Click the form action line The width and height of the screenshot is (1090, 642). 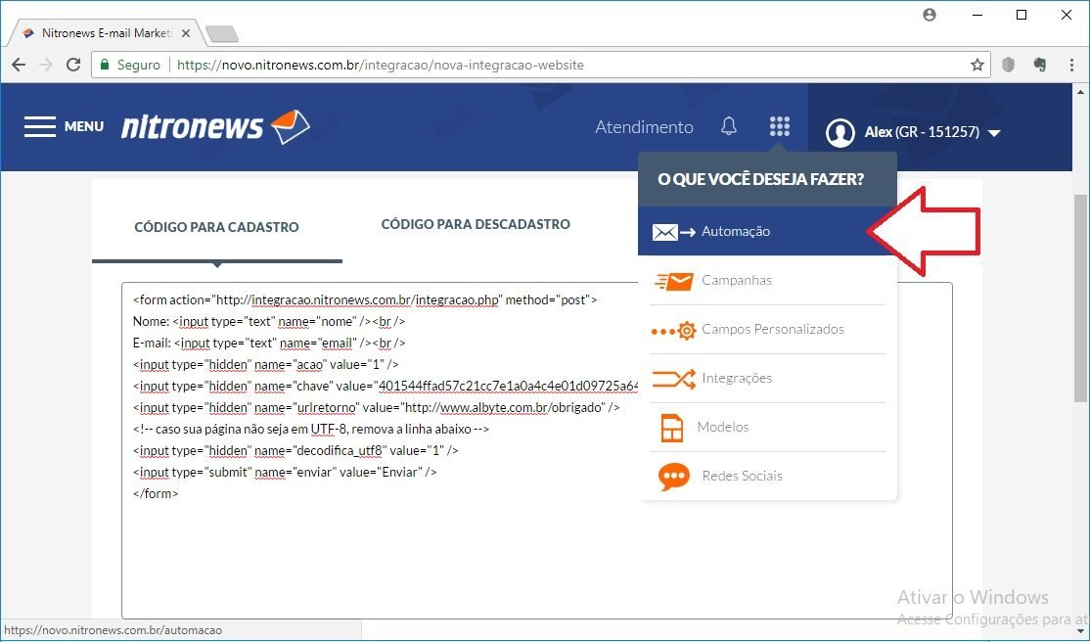(x=365, y=299)
